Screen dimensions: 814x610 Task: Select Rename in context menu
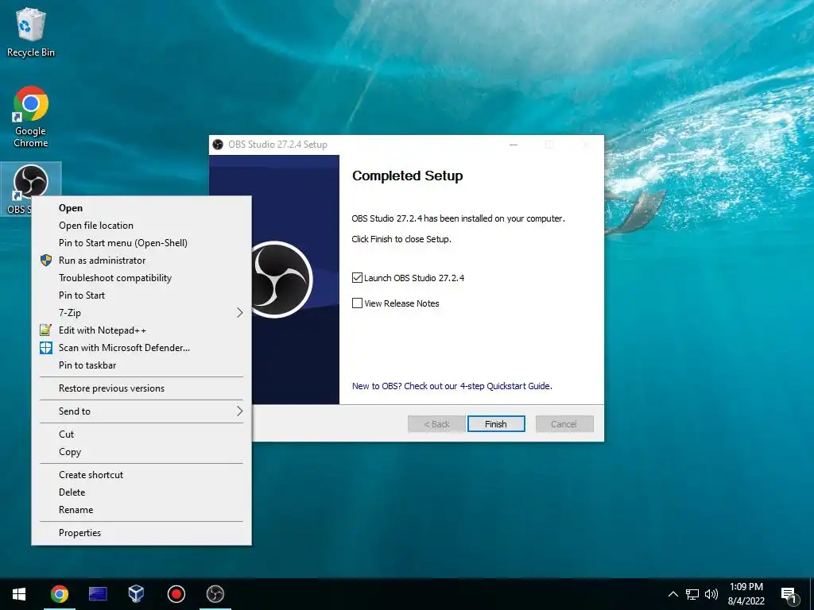pos(141,510)
